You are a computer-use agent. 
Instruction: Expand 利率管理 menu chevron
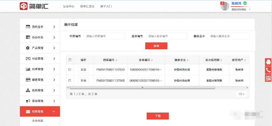click(x=54, y=69)
